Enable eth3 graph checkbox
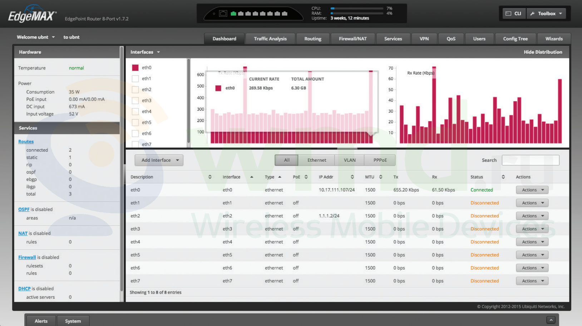Viewport: 582px width, 326px height. [135, 101]
